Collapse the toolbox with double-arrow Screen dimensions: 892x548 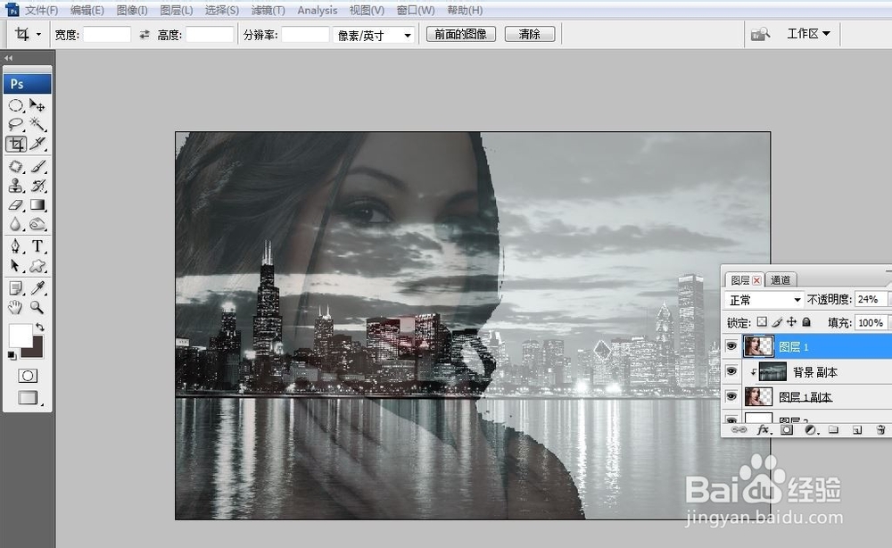9,57
